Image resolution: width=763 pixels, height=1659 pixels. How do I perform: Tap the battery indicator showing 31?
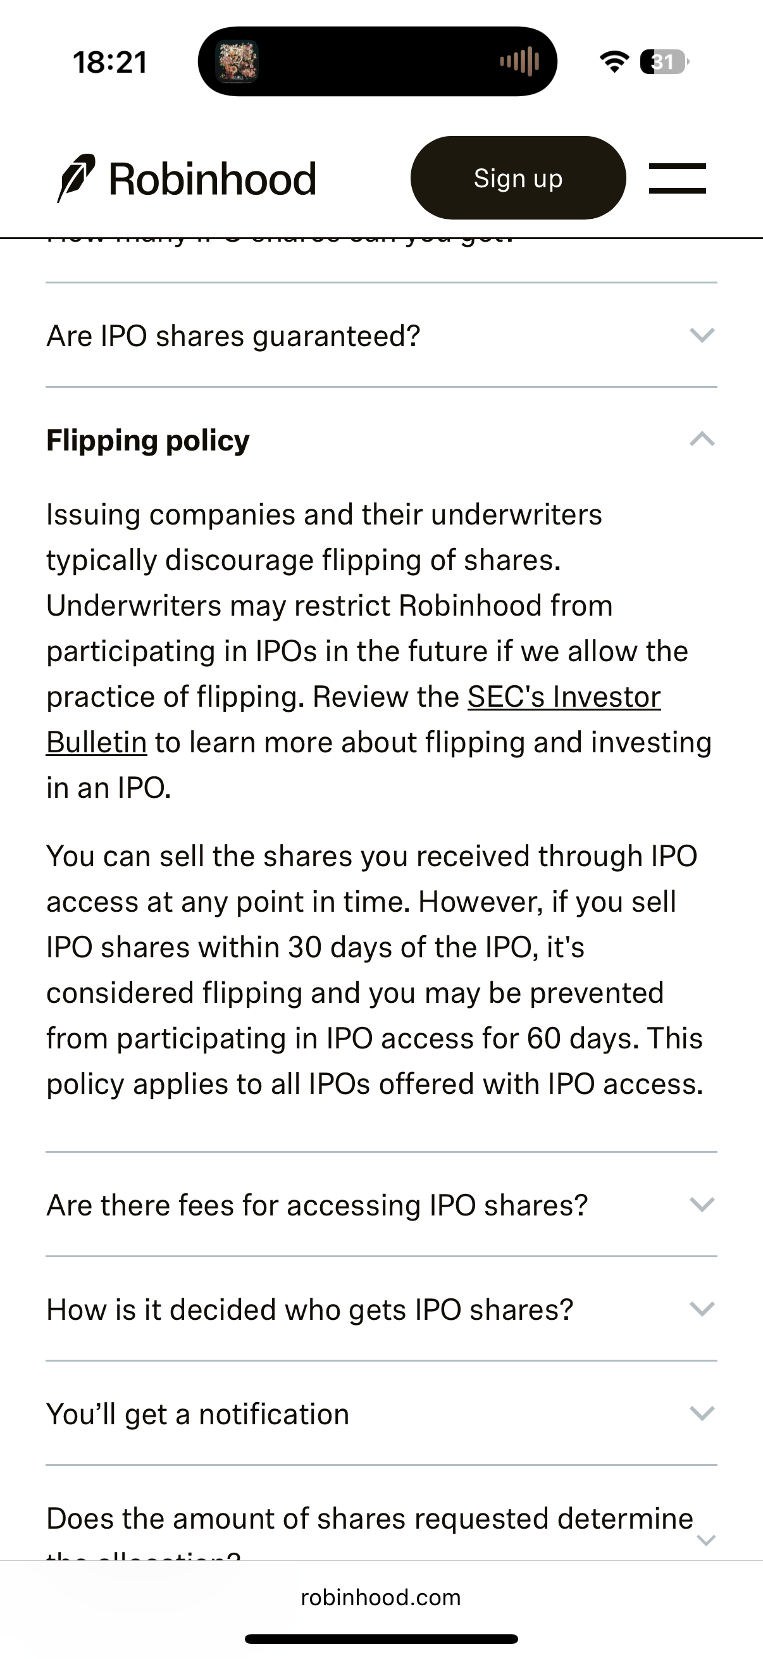click(x=662, y=62)
